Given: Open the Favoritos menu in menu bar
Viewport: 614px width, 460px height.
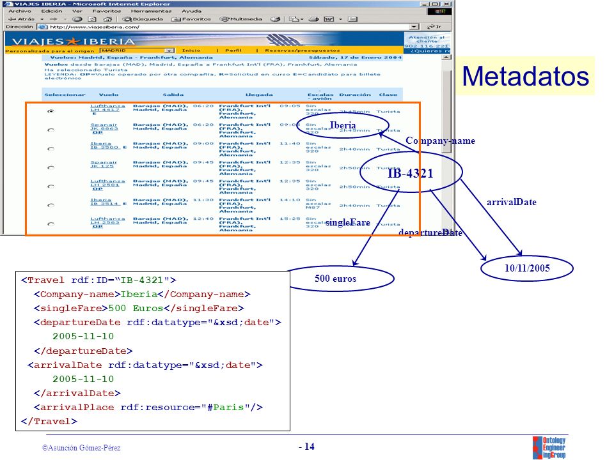Looking at the screenshot, I should pos(107,11).
